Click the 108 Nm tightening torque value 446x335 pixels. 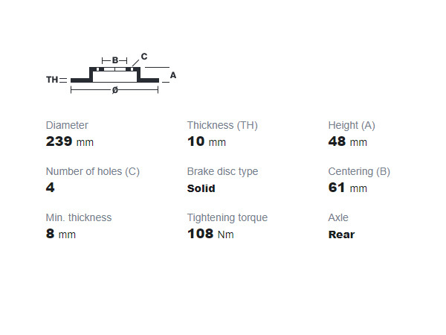(211, 234)
